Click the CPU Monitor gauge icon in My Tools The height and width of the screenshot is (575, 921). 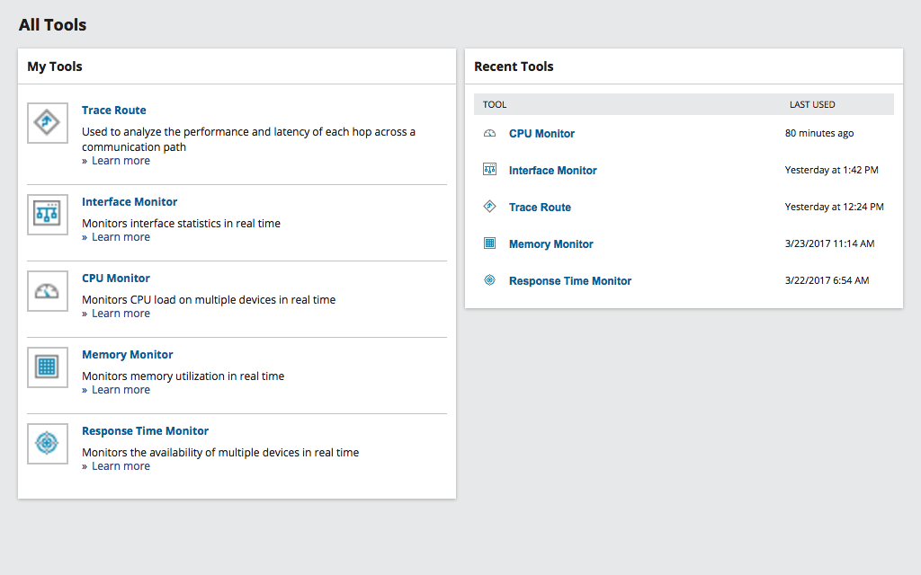(x=47, y=291)
